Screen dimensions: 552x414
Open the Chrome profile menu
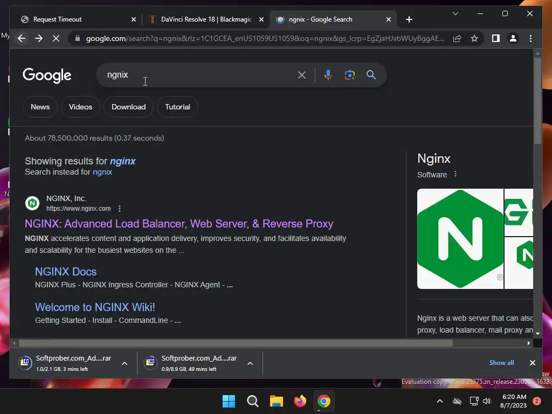(513, 38)
